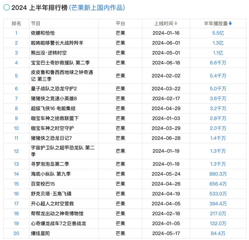The width and height of the screenshot is (249, 240).
Task: Click the release date 2024-06-01
Action: (166, 43)
